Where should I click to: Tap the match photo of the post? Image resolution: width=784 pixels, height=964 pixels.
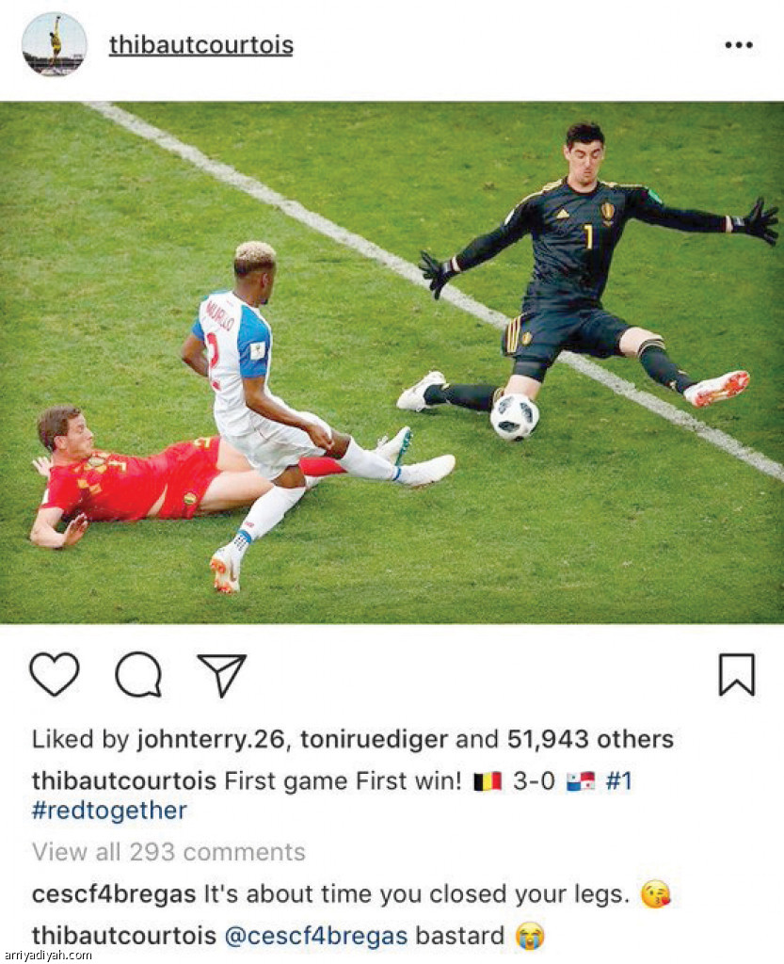click(x=392, y=362)
